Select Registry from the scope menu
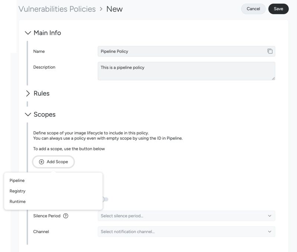 18,191
